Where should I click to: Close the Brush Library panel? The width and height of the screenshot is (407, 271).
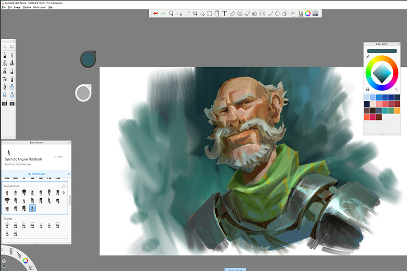69,142
